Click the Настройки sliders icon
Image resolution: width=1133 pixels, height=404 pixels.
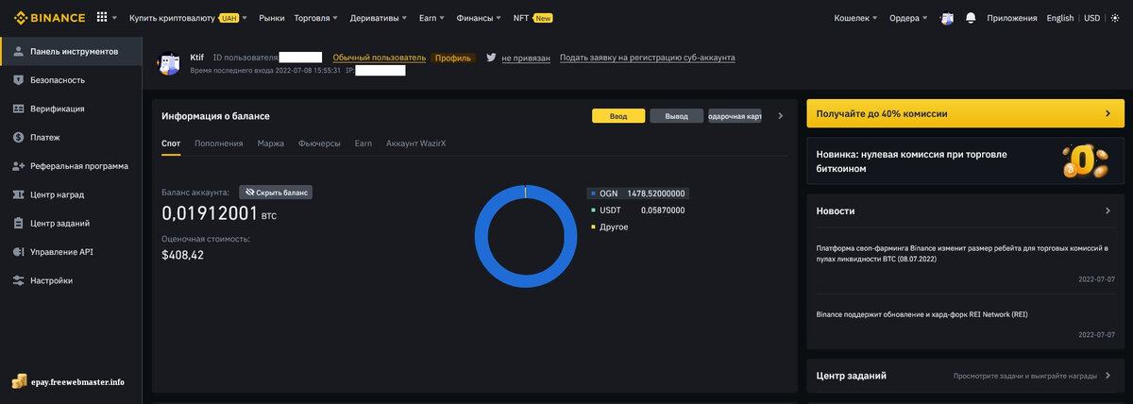coord(18,280)
